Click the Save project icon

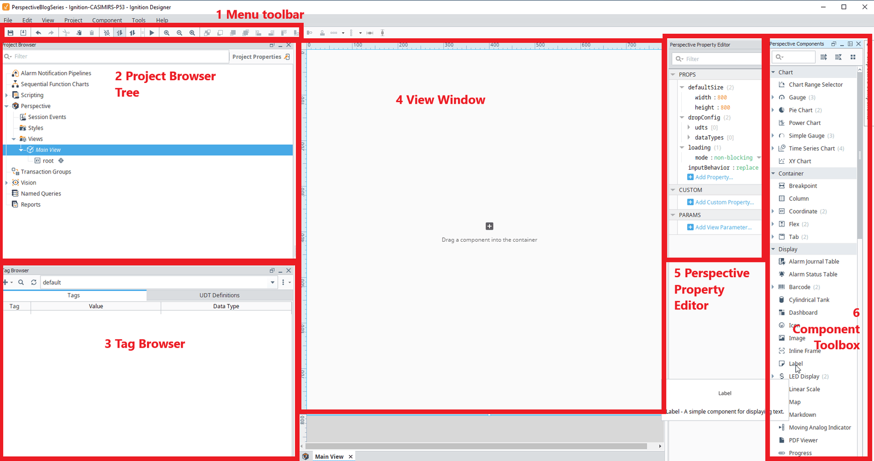coord(10,33)
